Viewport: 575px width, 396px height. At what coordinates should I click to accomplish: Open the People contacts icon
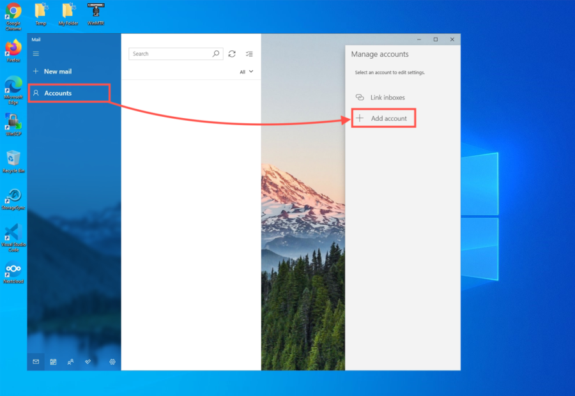[70, 362]
